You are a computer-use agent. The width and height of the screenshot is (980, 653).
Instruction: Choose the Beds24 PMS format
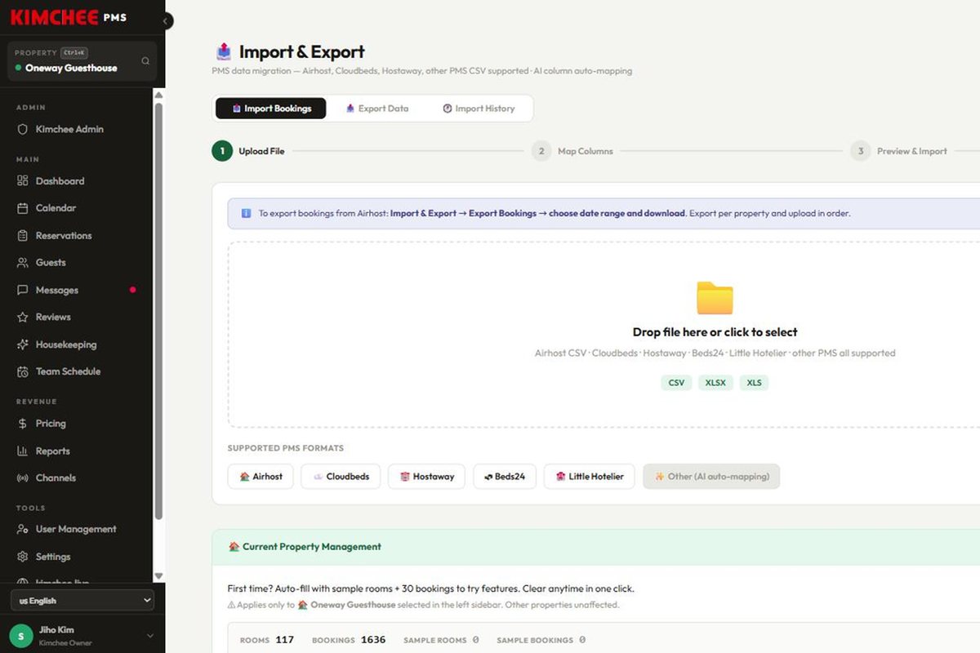point(505,477)
